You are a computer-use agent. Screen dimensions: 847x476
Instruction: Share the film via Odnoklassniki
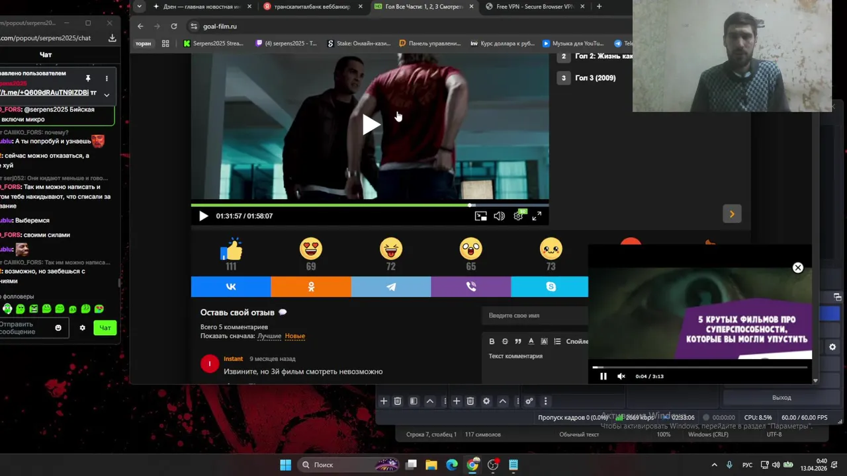pos(311,287)
